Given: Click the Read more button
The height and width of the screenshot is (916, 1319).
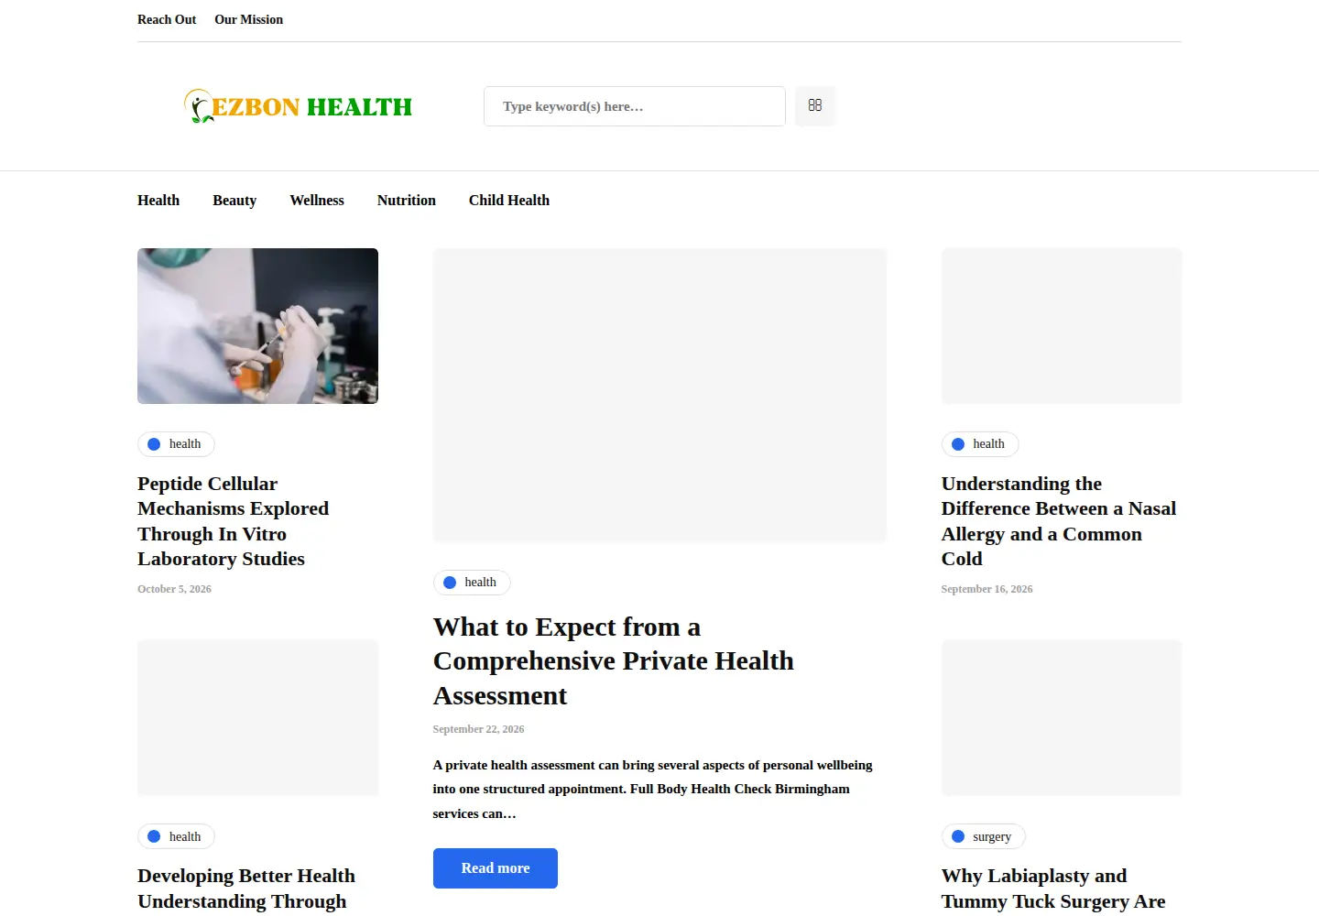Looking at the screenshot, I should 496,868.
